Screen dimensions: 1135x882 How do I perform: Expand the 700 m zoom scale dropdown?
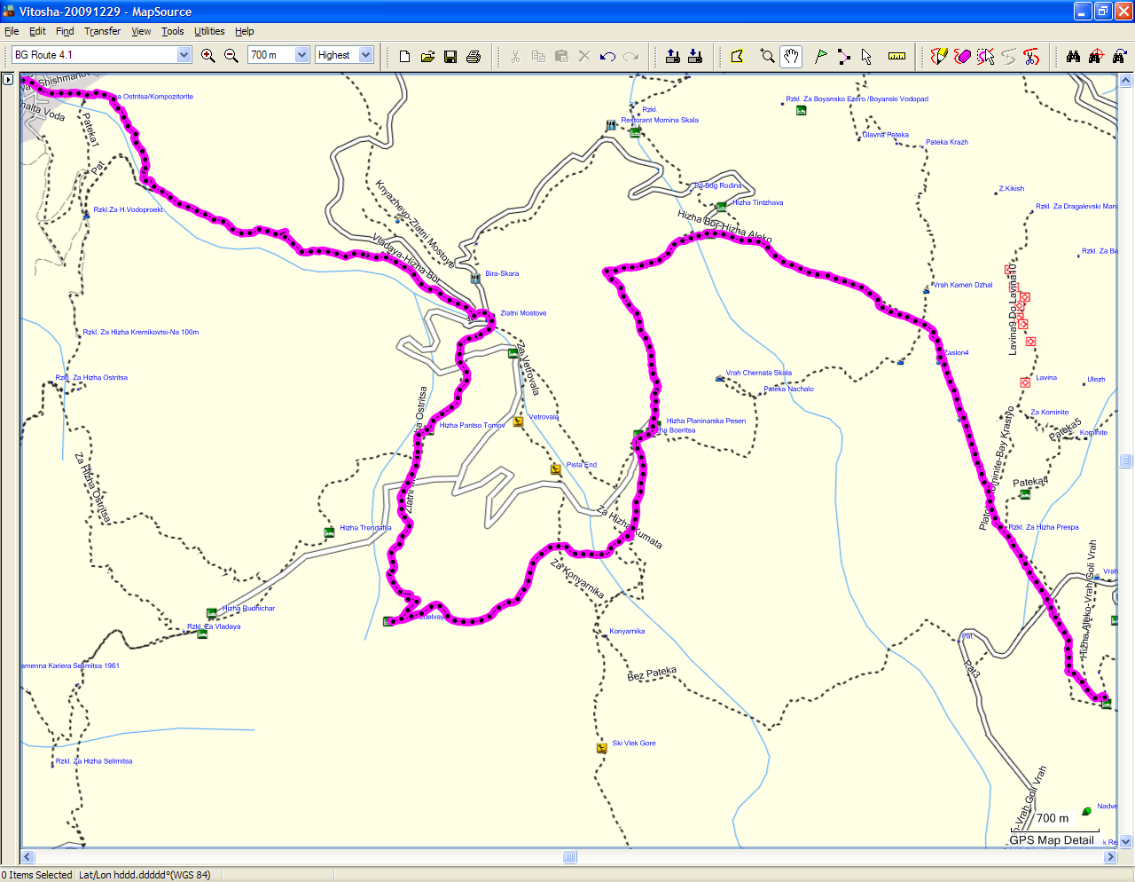301,55
